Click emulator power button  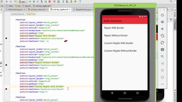point(162,15)
